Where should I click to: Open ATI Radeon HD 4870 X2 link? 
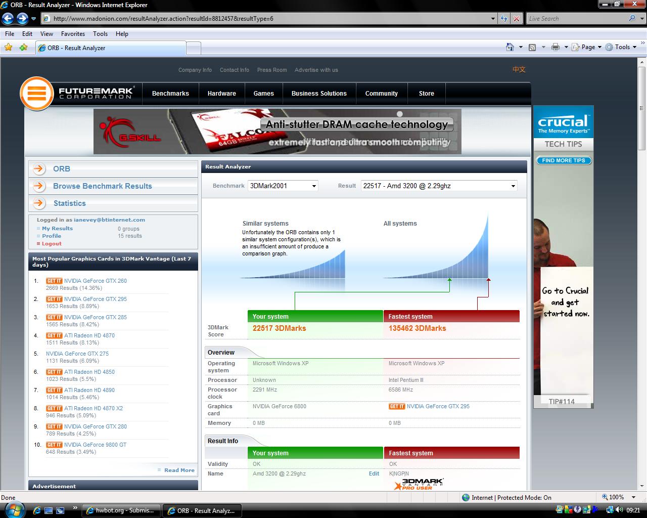point(94,408)
